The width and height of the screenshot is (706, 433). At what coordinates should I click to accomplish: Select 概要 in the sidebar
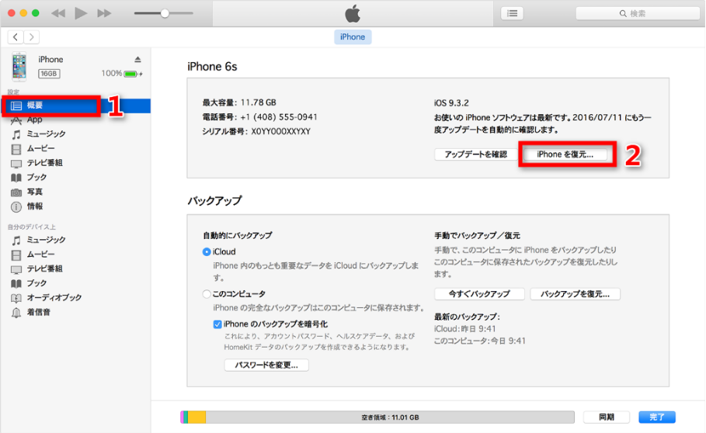(x=75, y=106)
